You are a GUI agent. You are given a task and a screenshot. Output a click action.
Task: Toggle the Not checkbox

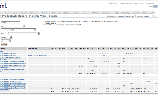click(x=6, y=33)
